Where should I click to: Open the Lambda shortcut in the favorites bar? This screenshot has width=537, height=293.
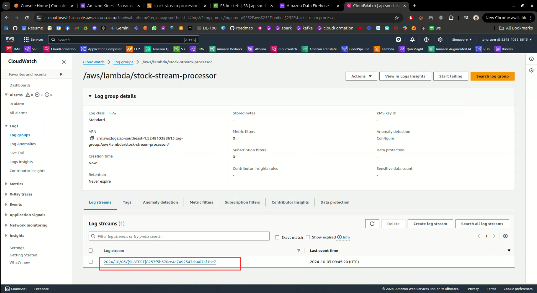pos(384,49)
